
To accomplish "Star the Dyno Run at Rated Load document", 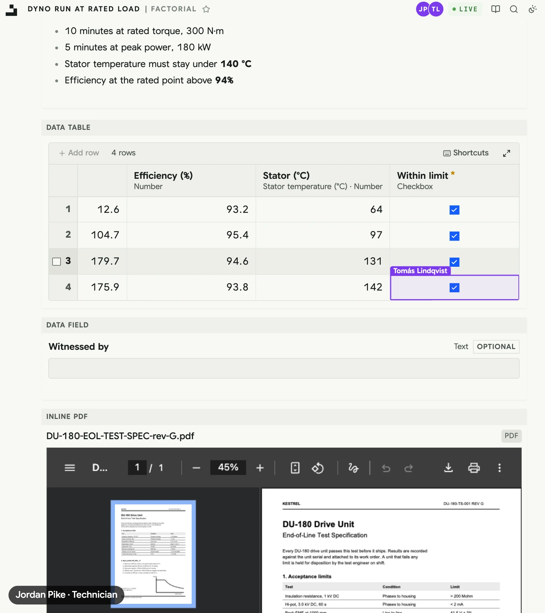I will point(206,9).
